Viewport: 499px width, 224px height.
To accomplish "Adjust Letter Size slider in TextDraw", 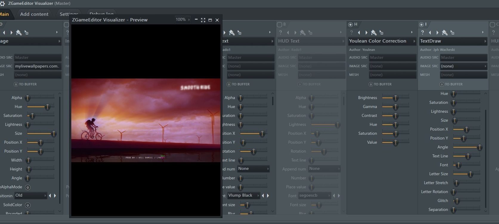I will click(x=467, y=174).
